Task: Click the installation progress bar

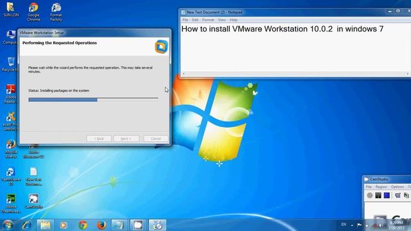Action: (x=93, y=100)
